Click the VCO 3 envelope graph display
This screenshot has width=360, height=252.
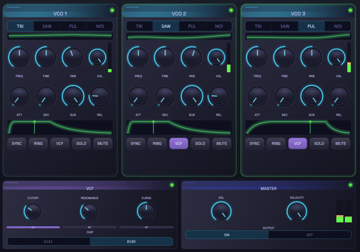tap(298, 128)
